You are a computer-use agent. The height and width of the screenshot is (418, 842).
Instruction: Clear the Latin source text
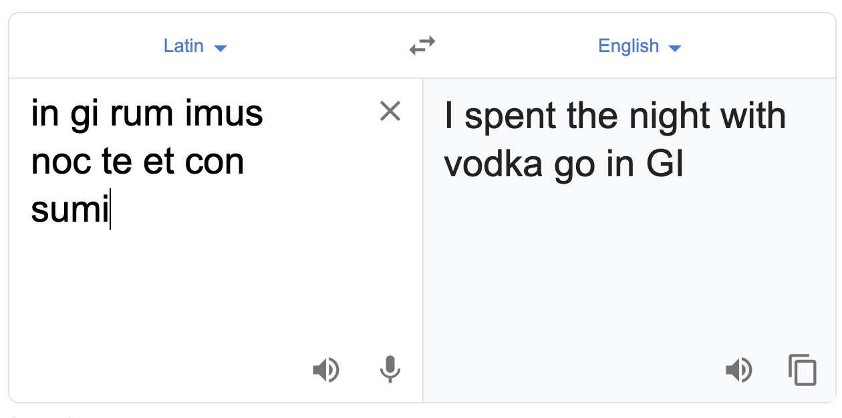(x=390, y=112)
